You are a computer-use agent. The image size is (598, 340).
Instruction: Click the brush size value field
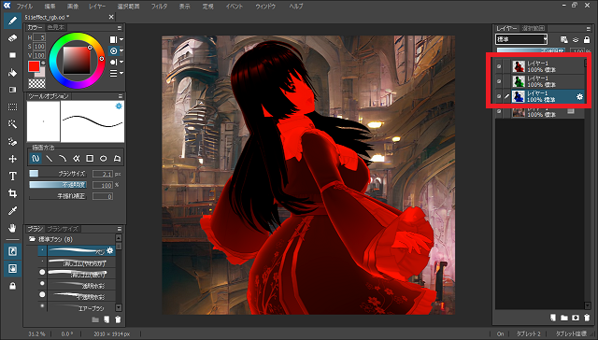click(103, 174)
